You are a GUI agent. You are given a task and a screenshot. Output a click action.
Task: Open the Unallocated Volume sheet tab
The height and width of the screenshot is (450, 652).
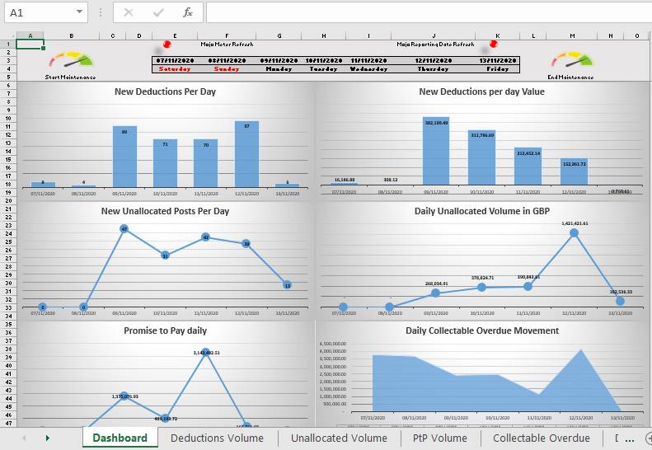coord(339,438)
